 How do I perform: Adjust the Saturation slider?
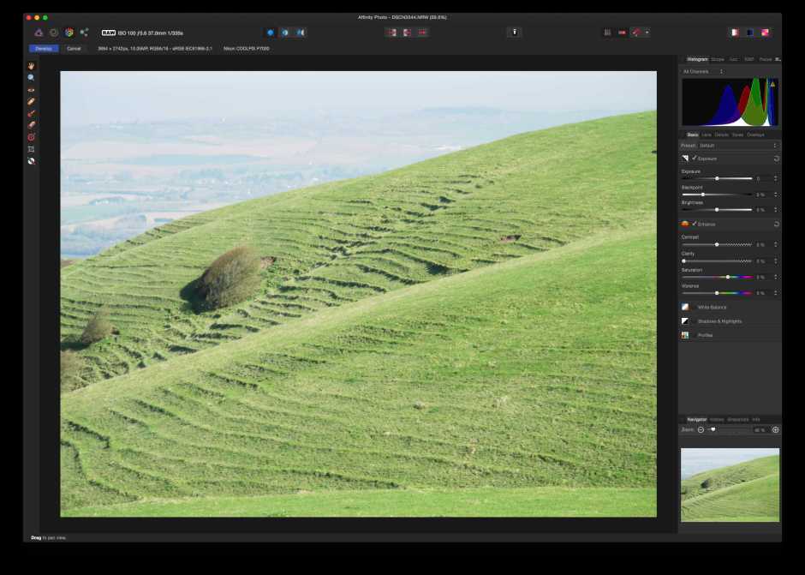pyautogui.click(x=727, y=277)
